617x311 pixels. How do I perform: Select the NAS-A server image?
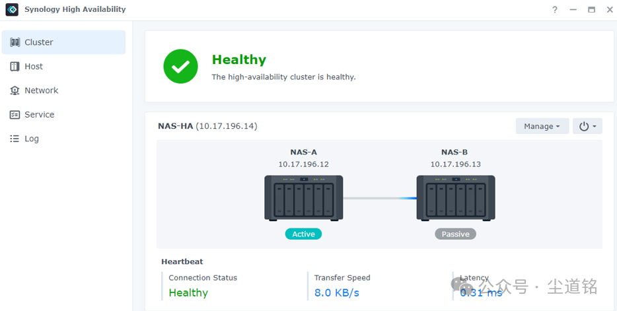[303, 197]
